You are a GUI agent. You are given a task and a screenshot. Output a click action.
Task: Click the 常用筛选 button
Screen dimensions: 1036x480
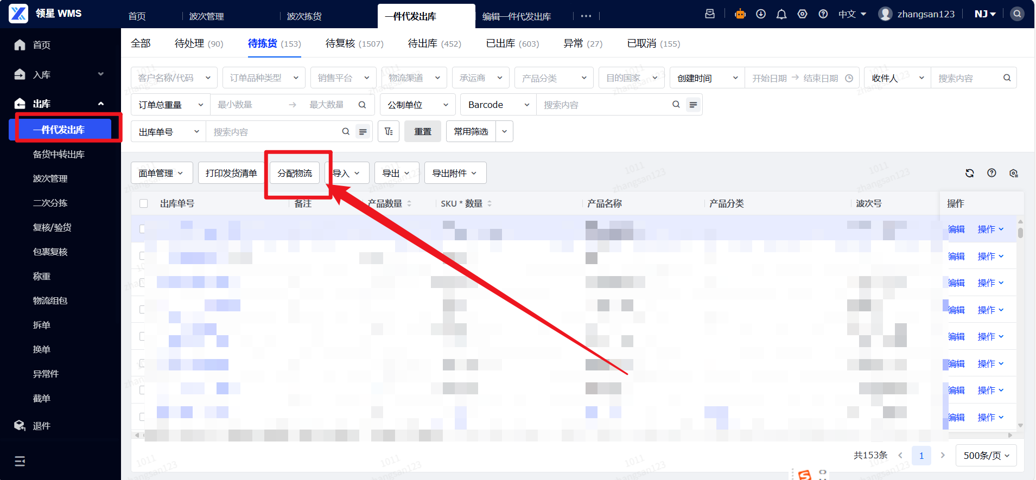pos(471,131)
